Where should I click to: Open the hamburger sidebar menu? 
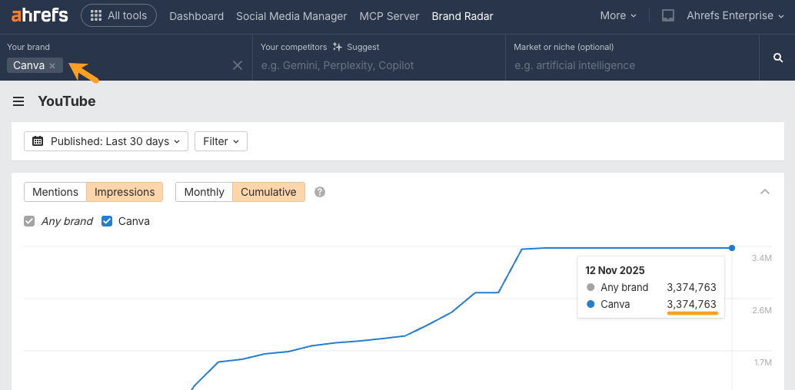tap(18, 101)
